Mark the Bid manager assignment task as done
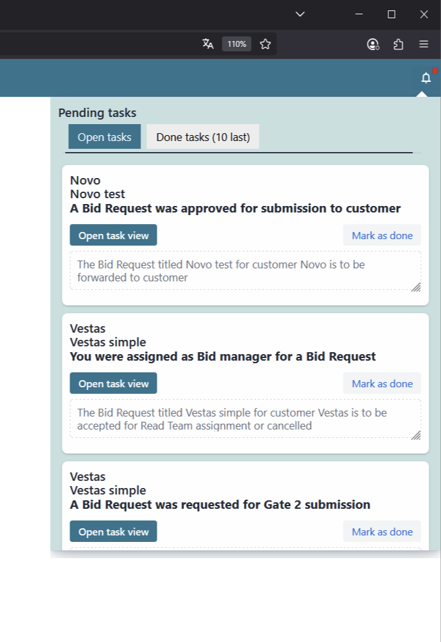The image size is (441, 642). pos(382,383)
